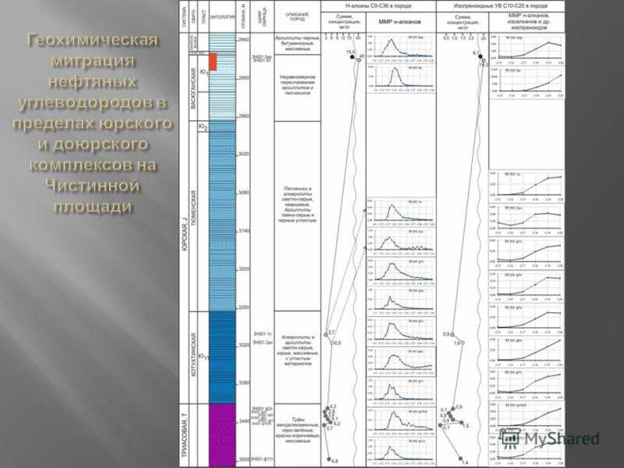The image size is (624, 468).
Task: Select the title line "пределах юрского"
Action: click(x=92, y=123)
